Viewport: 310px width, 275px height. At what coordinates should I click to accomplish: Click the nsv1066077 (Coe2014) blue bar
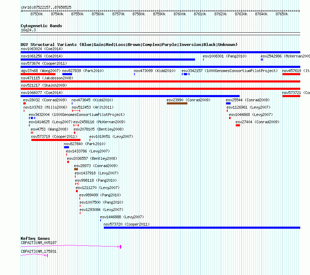point(130,96)
